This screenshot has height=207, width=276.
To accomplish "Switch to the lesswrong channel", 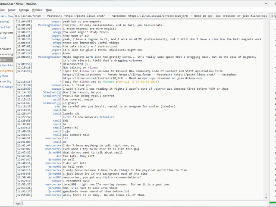I will (x=6, y=54).
